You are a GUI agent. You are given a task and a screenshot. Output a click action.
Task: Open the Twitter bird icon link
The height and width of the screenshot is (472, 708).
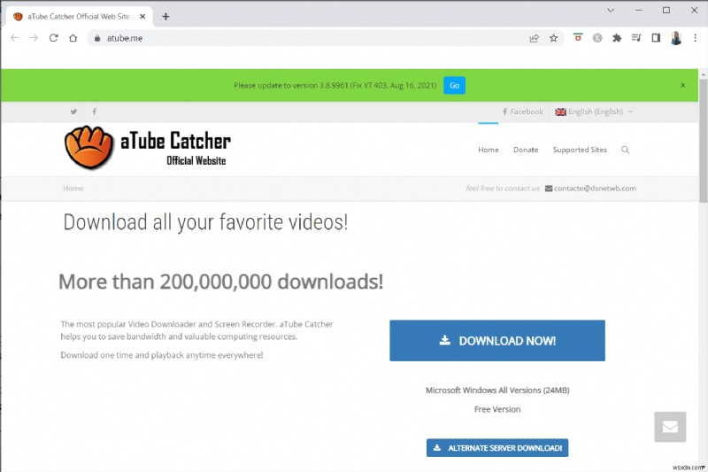73,112
